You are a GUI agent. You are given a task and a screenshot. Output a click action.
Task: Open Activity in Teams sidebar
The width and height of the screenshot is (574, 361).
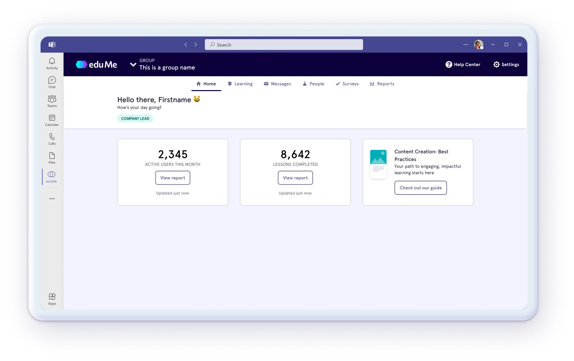pyautogui.click(x=52, y=63)
